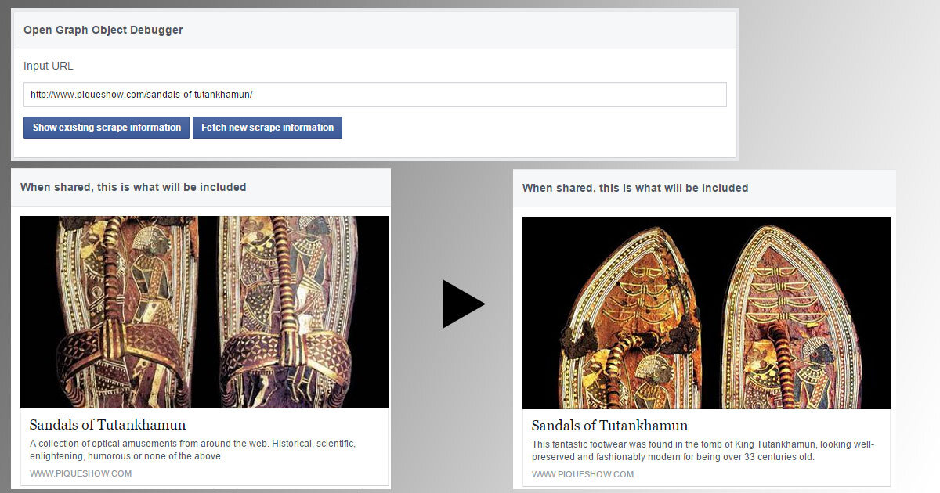Open left preview's cropped sandals image
The height and width of the screenshot is (493, 940).
click(x=204, y=312)
